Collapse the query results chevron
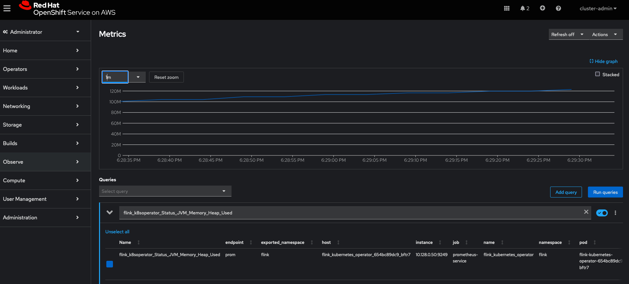The height and width of the screenshot is (284, 629). click(x=110, y=212)
